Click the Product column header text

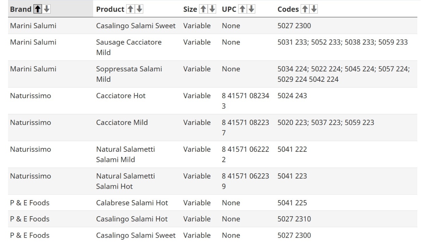point(110,9)
